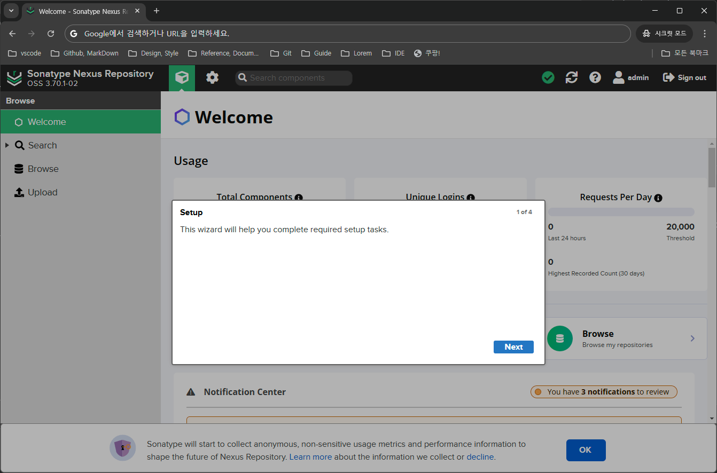Click the browser Back arrow
The height and width of the screenshot is (473, 717).
tap(12, 34)
